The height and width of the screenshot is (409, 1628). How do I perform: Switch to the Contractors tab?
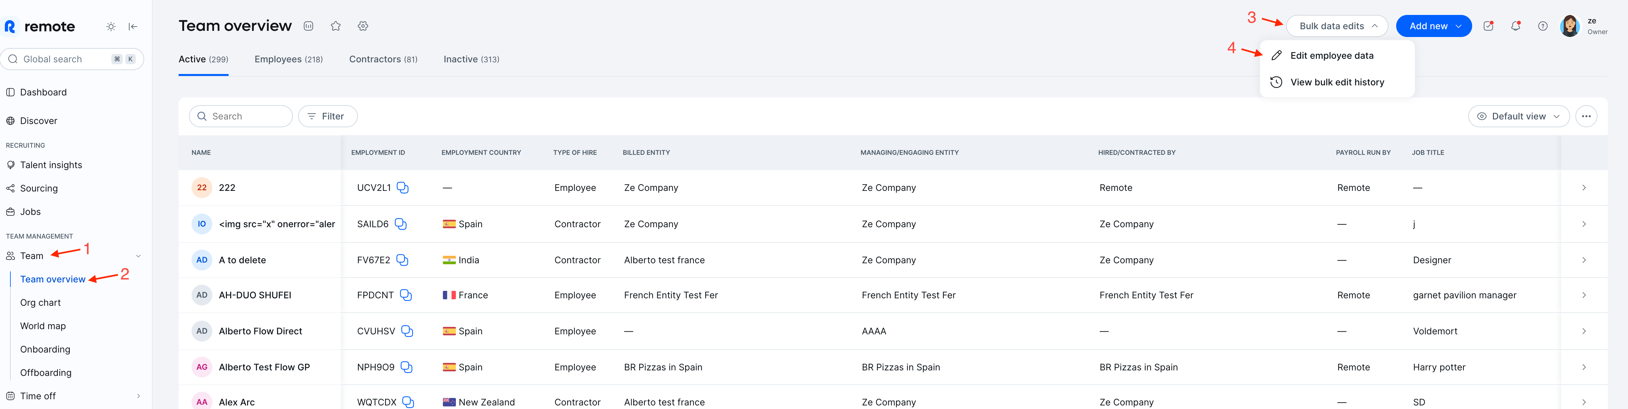click(382, 59)
